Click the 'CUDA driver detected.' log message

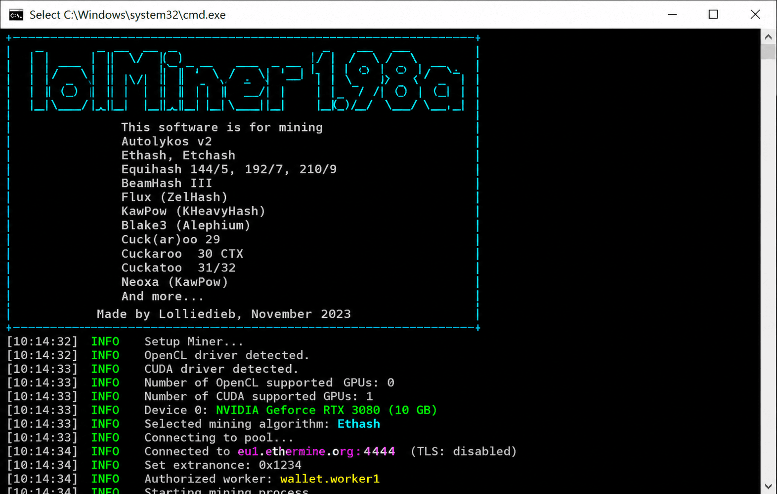tap(221, 369)
